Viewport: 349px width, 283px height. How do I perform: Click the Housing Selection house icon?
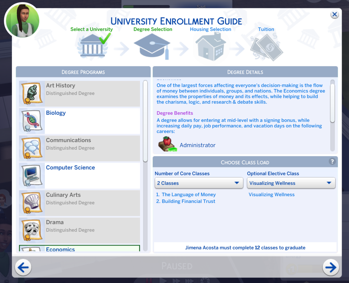tap(210, 46)
